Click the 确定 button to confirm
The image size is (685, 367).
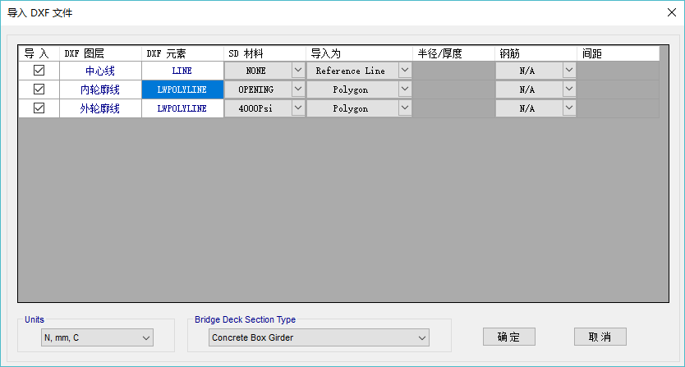tap(508, 337)
